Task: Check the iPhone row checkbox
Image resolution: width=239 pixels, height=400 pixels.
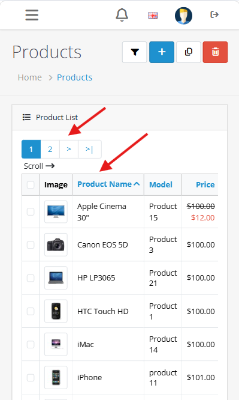Action: (x=31, y=378)
